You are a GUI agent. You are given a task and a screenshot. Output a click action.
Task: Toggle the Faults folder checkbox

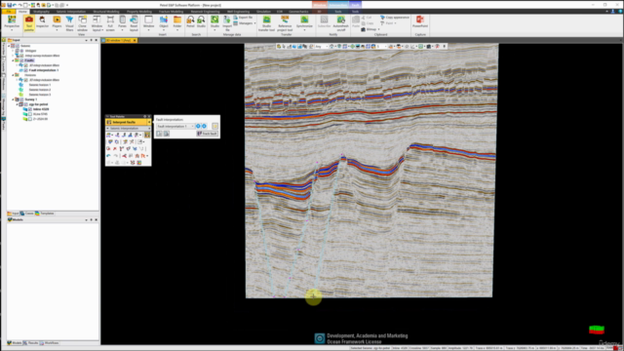coord(21,60)
